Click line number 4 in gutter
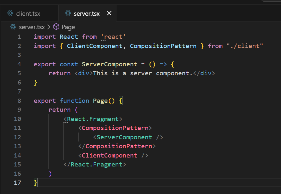281x194 pixels. (19, 64)
